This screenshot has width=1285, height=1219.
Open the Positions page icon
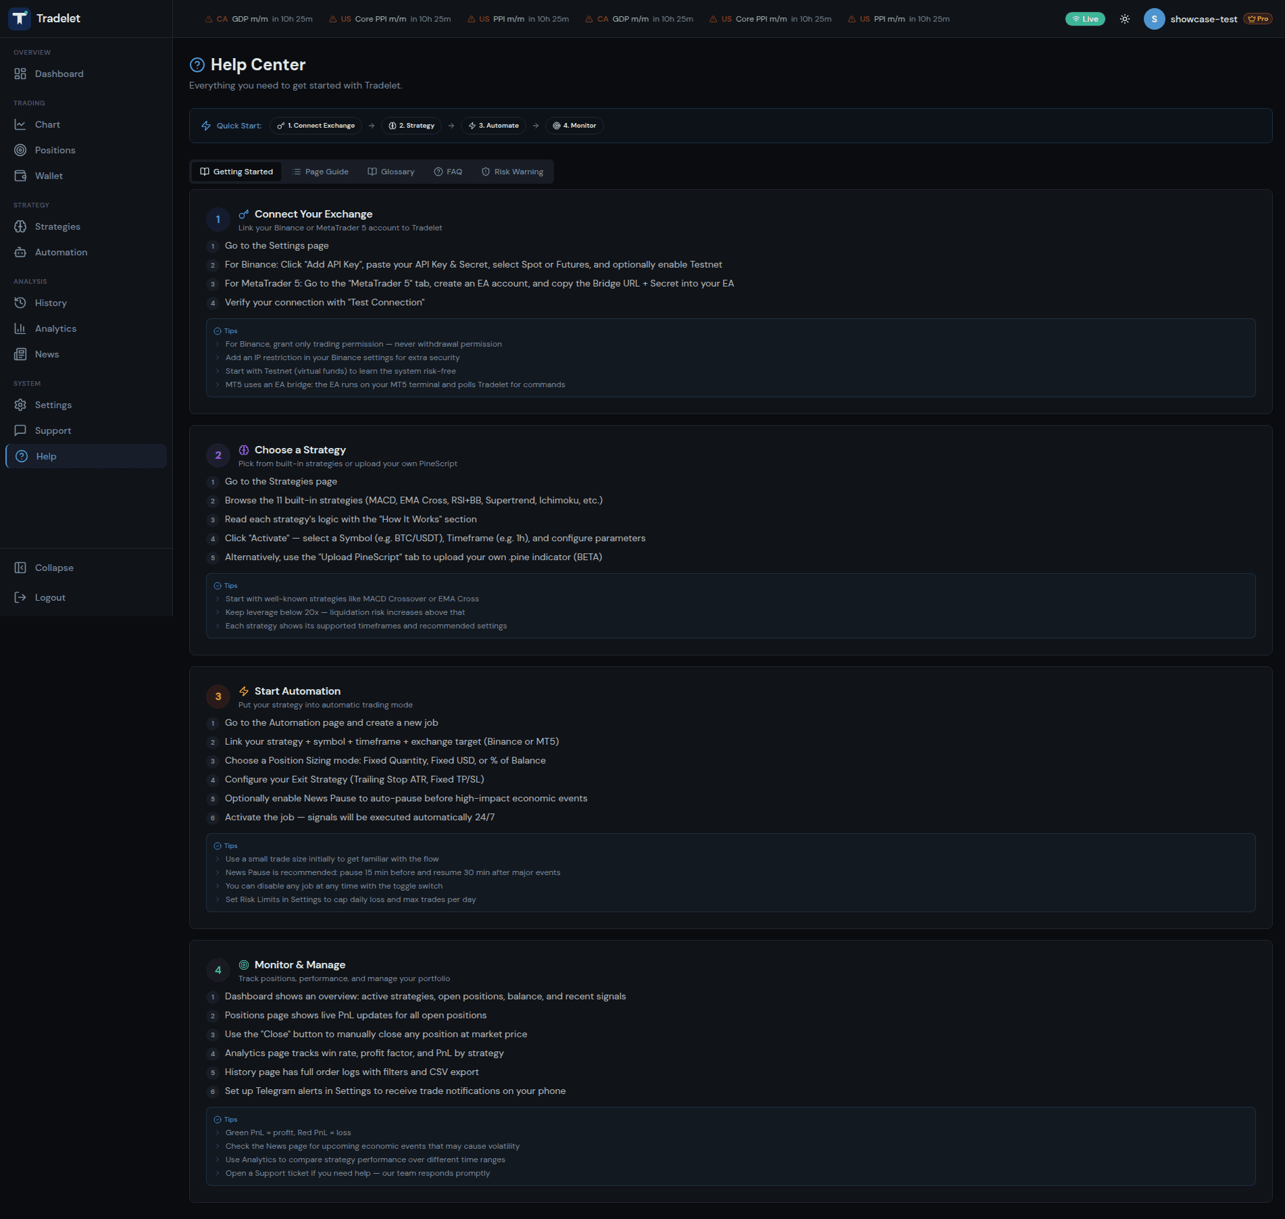point(20,150)
